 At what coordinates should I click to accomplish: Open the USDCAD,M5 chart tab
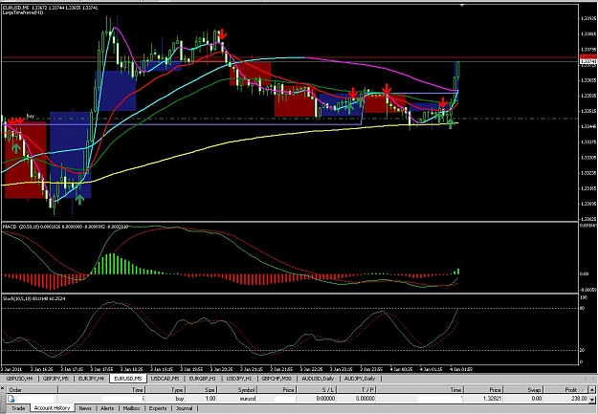click(166, 379)
